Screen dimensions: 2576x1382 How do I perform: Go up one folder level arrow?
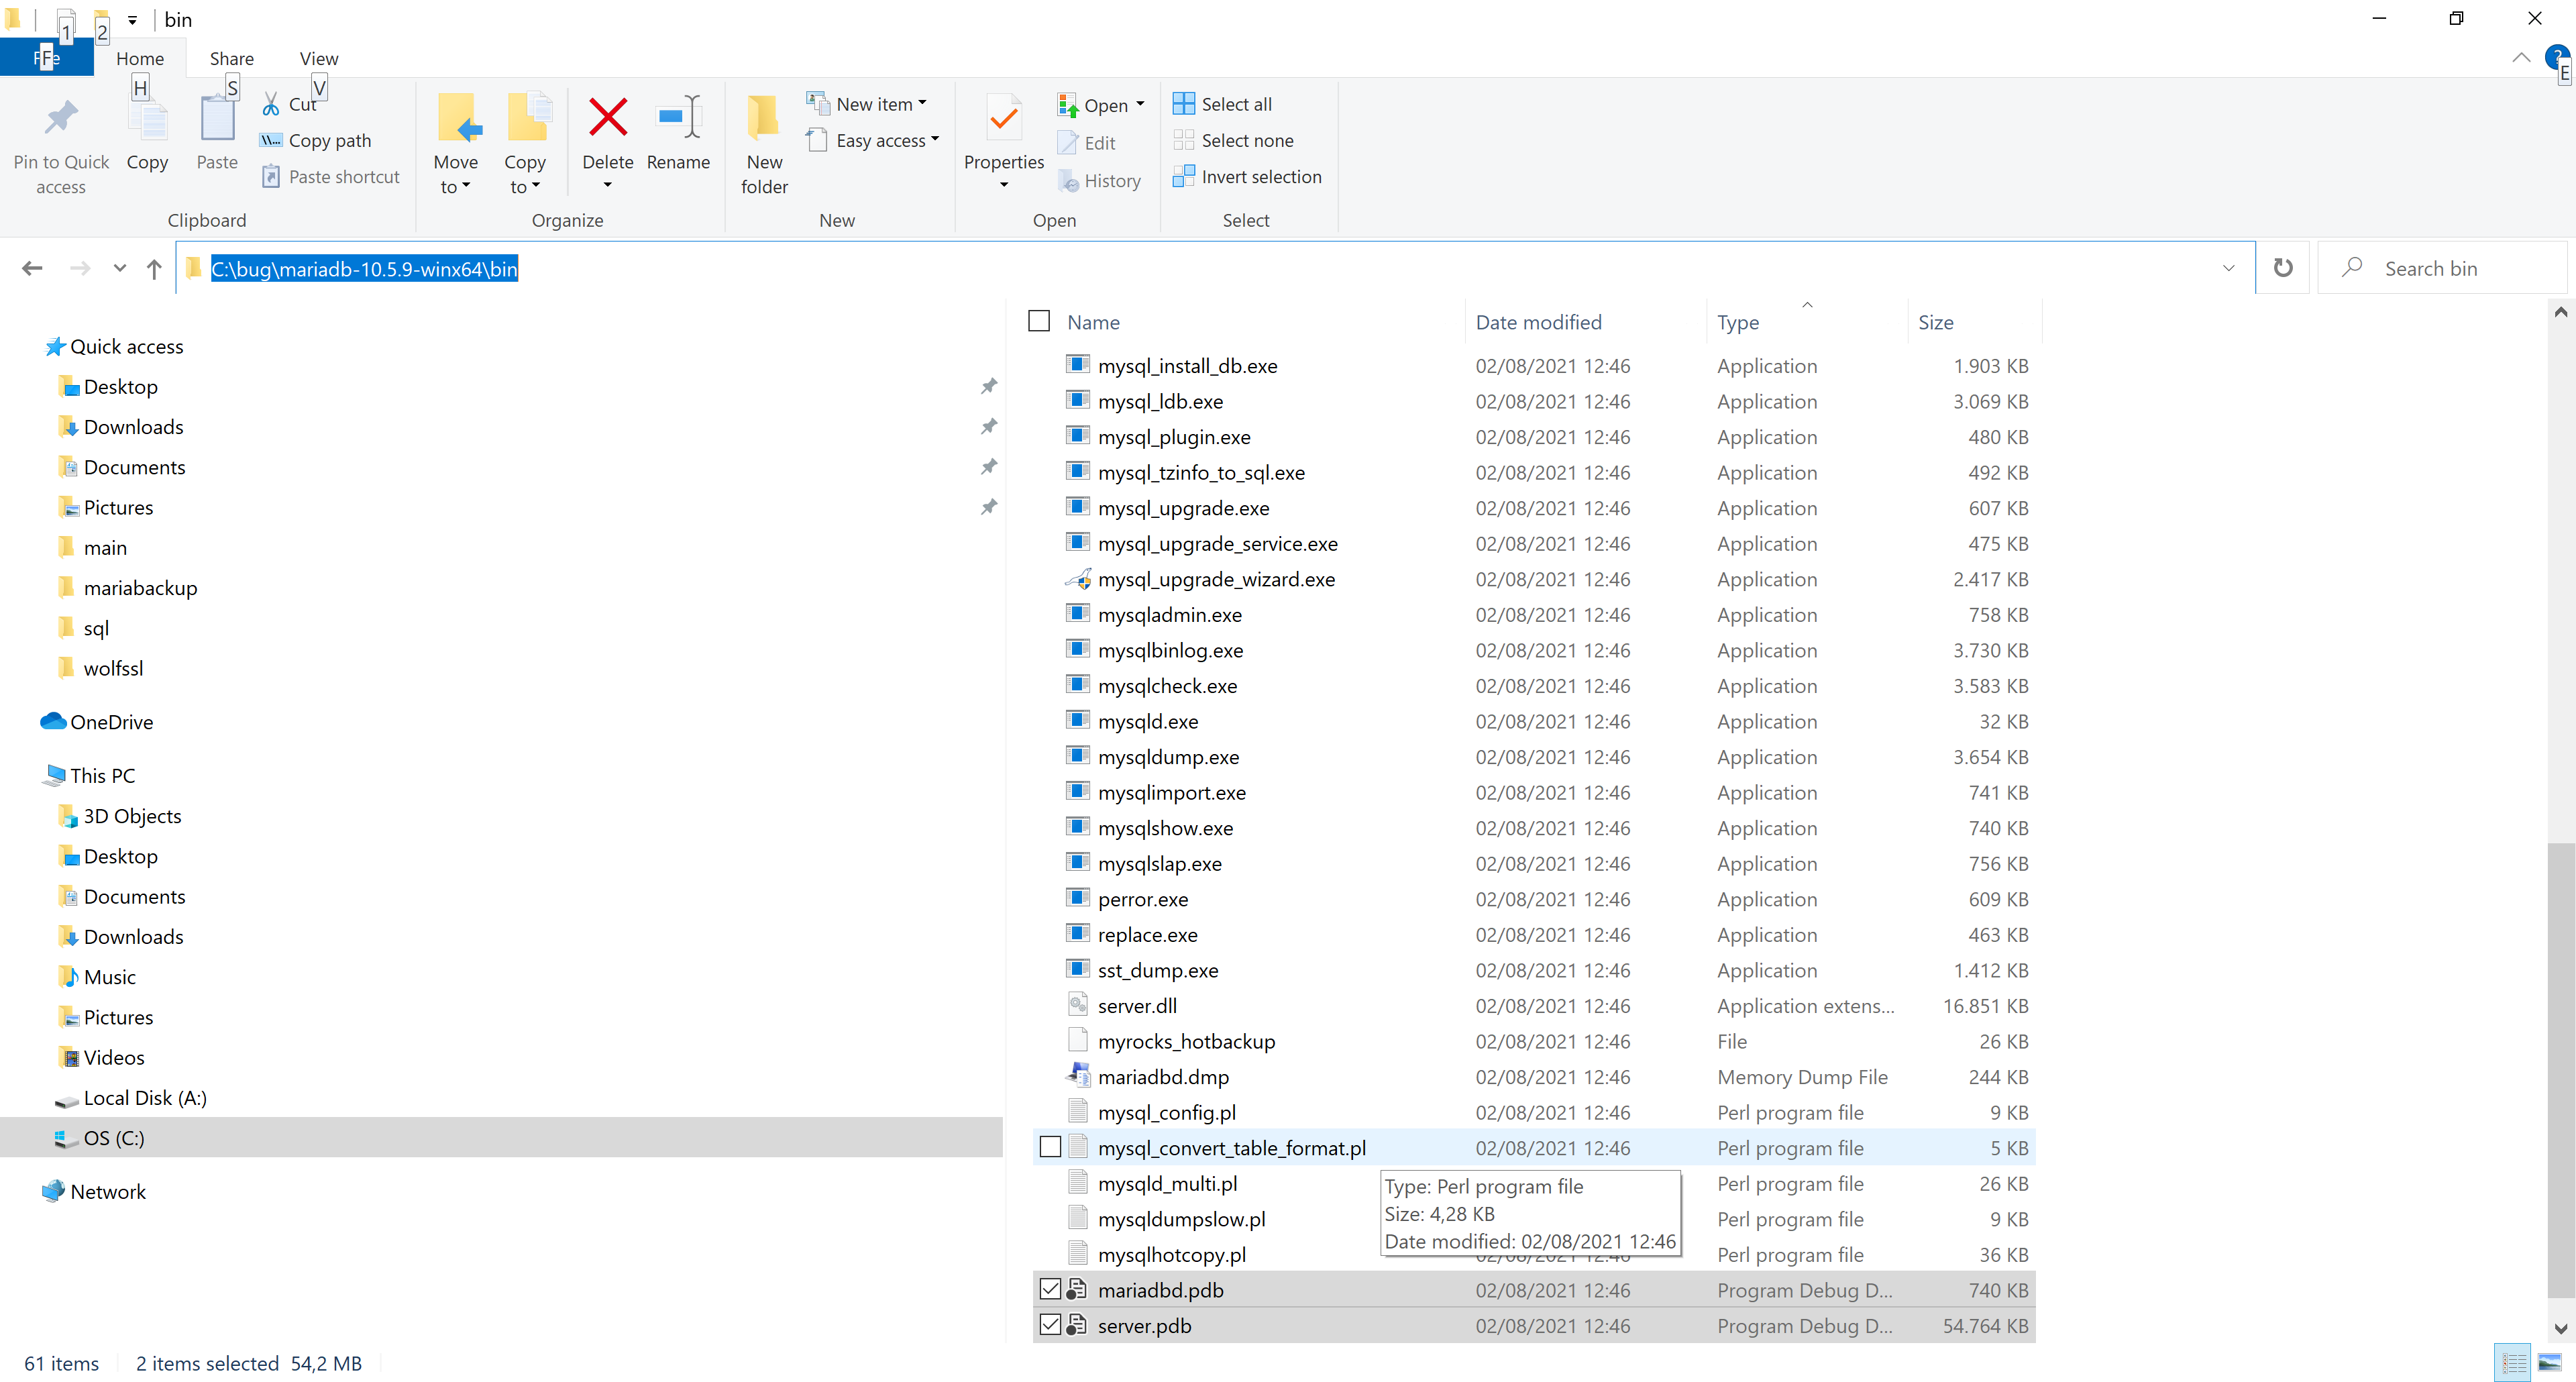154,268
